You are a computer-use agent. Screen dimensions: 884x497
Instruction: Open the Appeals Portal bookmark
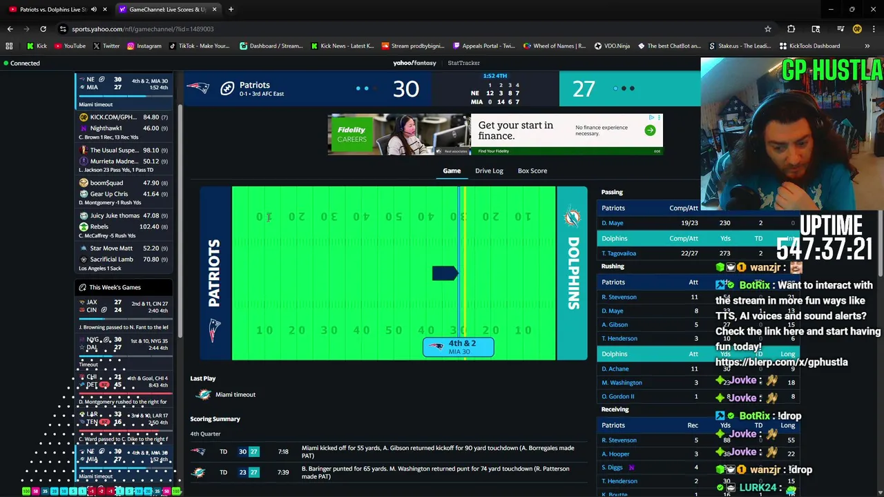tap(484, 46)
